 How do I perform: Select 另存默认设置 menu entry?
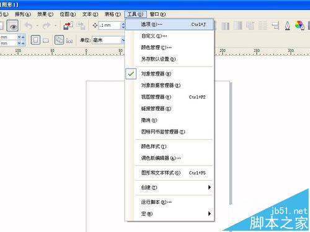[x=169, y=59]
